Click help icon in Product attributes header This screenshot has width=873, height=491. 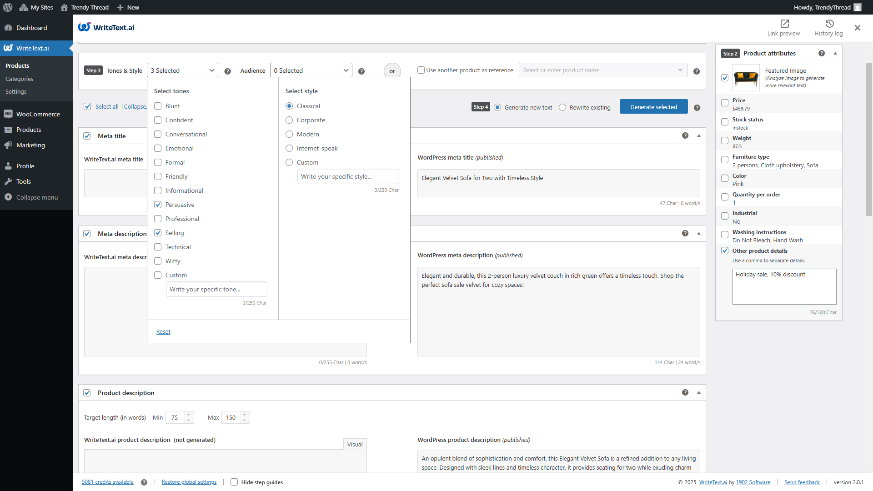822,53
